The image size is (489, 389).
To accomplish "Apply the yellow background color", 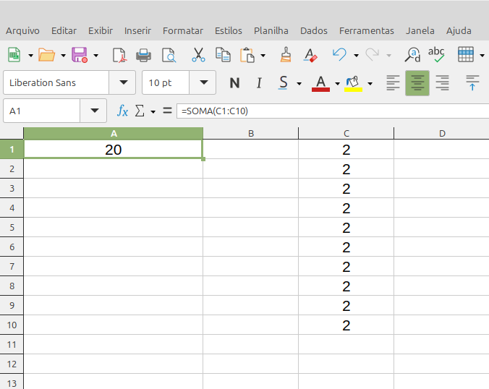I will click(x=353, y=83).
